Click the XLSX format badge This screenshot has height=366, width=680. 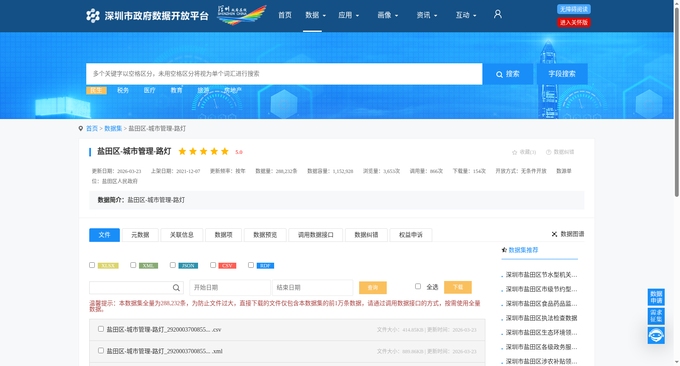click(108, 266)
